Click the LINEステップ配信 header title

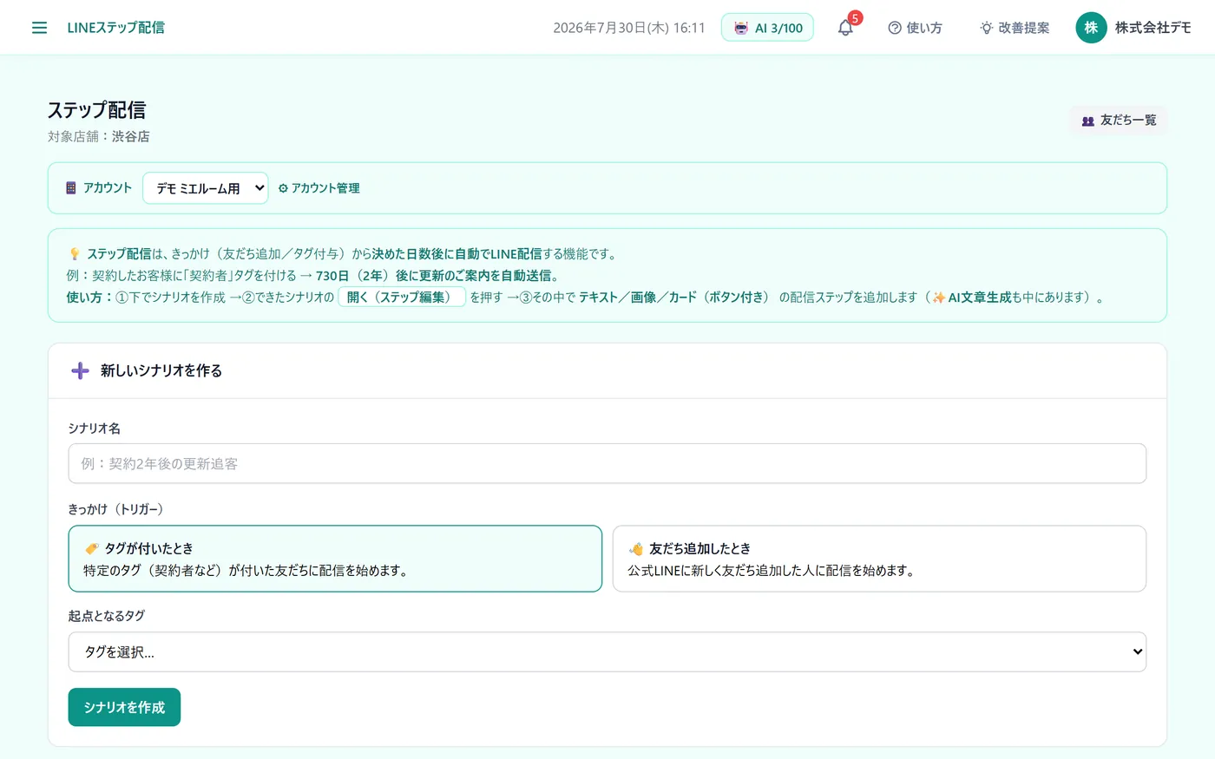point(116,28)
